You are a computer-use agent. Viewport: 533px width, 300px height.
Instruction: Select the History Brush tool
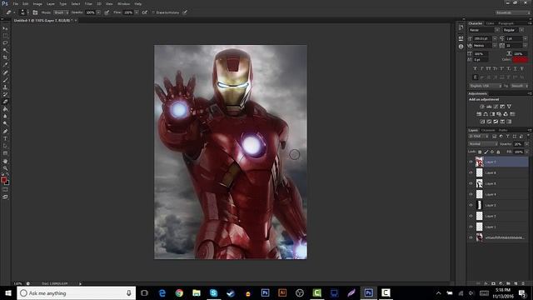[x=5, y=94]
